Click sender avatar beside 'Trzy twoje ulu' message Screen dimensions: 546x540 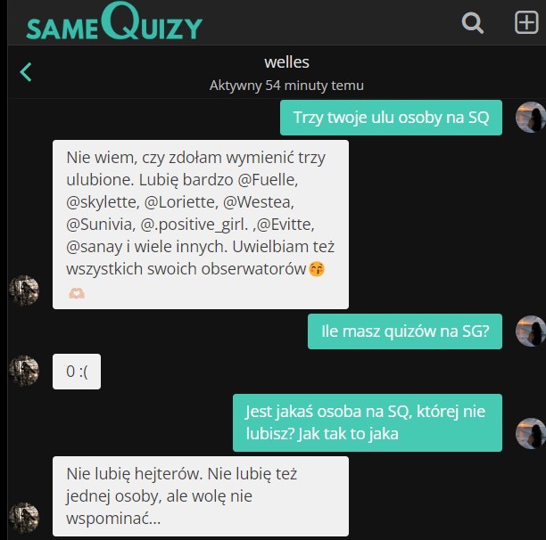point(530,118)
